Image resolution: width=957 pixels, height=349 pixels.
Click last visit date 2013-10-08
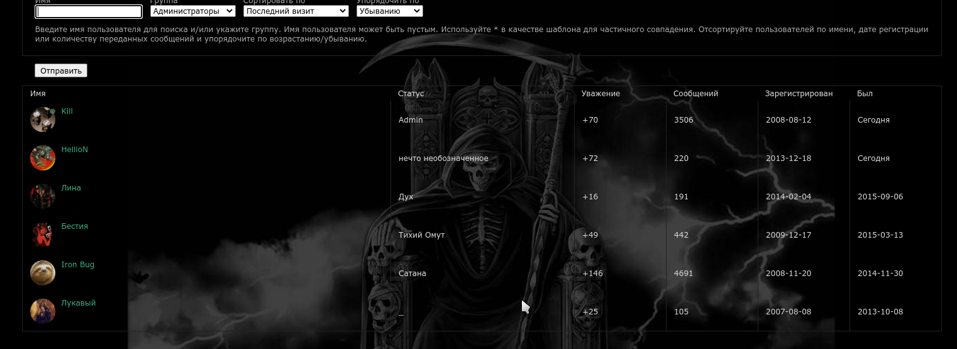880,312
